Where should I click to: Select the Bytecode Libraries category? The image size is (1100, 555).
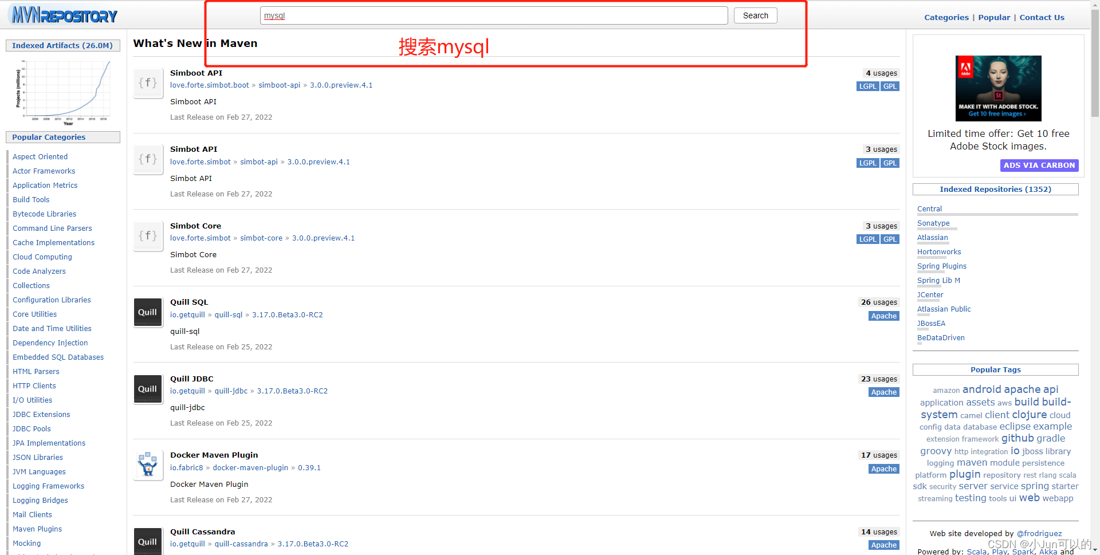(x=44, y=214)
